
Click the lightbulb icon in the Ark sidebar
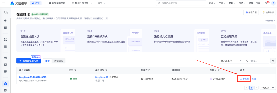(x=5, y=21)
